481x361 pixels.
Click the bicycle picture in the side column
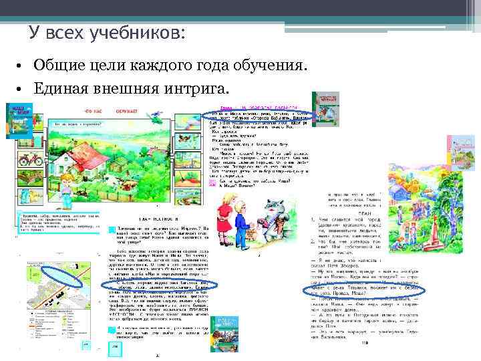click(x=30, y=159)
